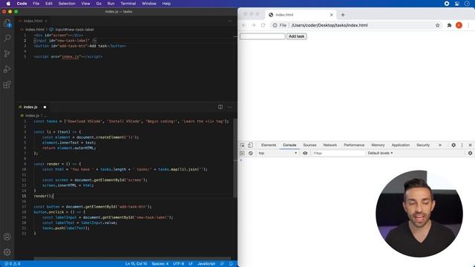Switch to the Application tab in DevTools
This screenshot has width=475, height=267.
point(400,145)
